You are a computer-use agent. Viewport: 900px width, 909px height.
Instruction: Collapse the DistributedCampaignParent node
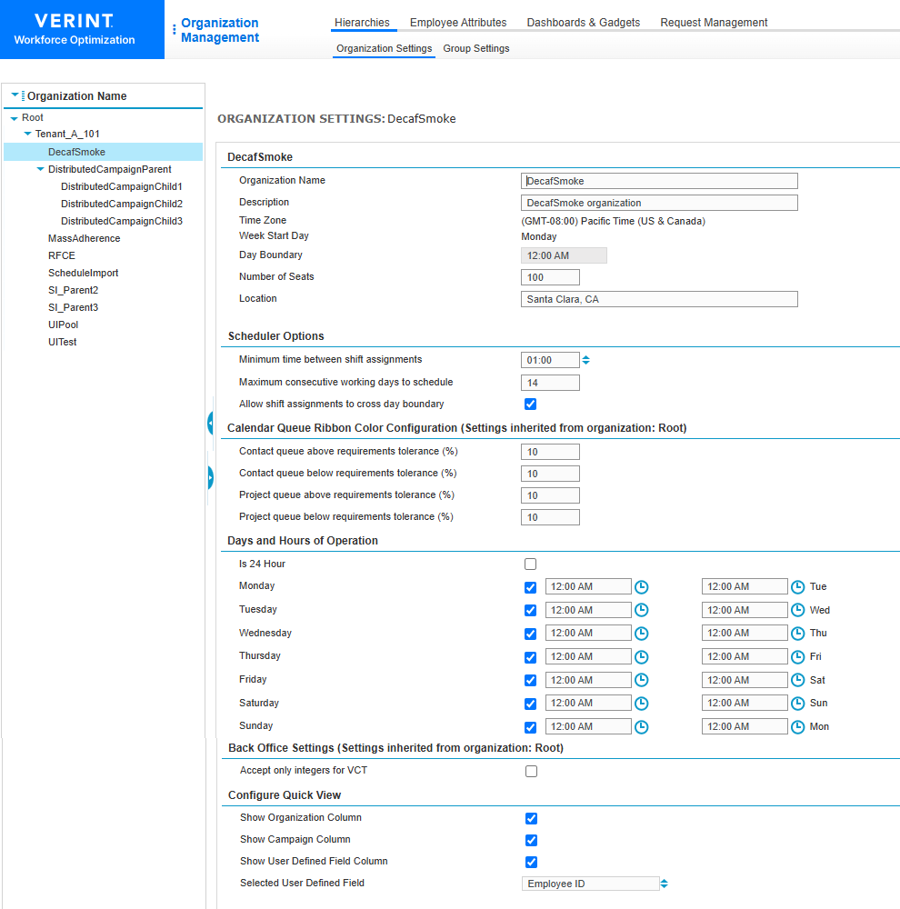click(x=39, y=169)
